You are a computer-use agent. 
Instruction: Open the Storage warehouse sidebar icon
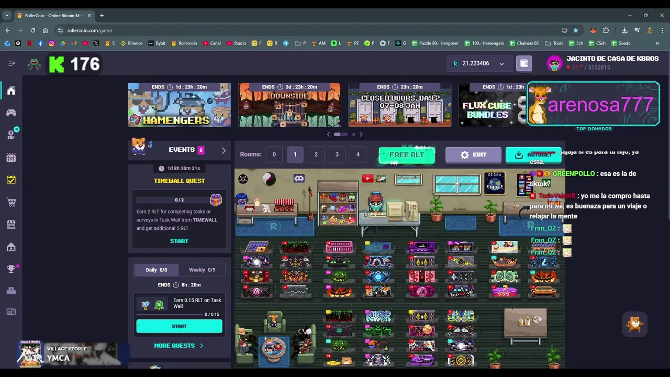click(x=11, y=247)
